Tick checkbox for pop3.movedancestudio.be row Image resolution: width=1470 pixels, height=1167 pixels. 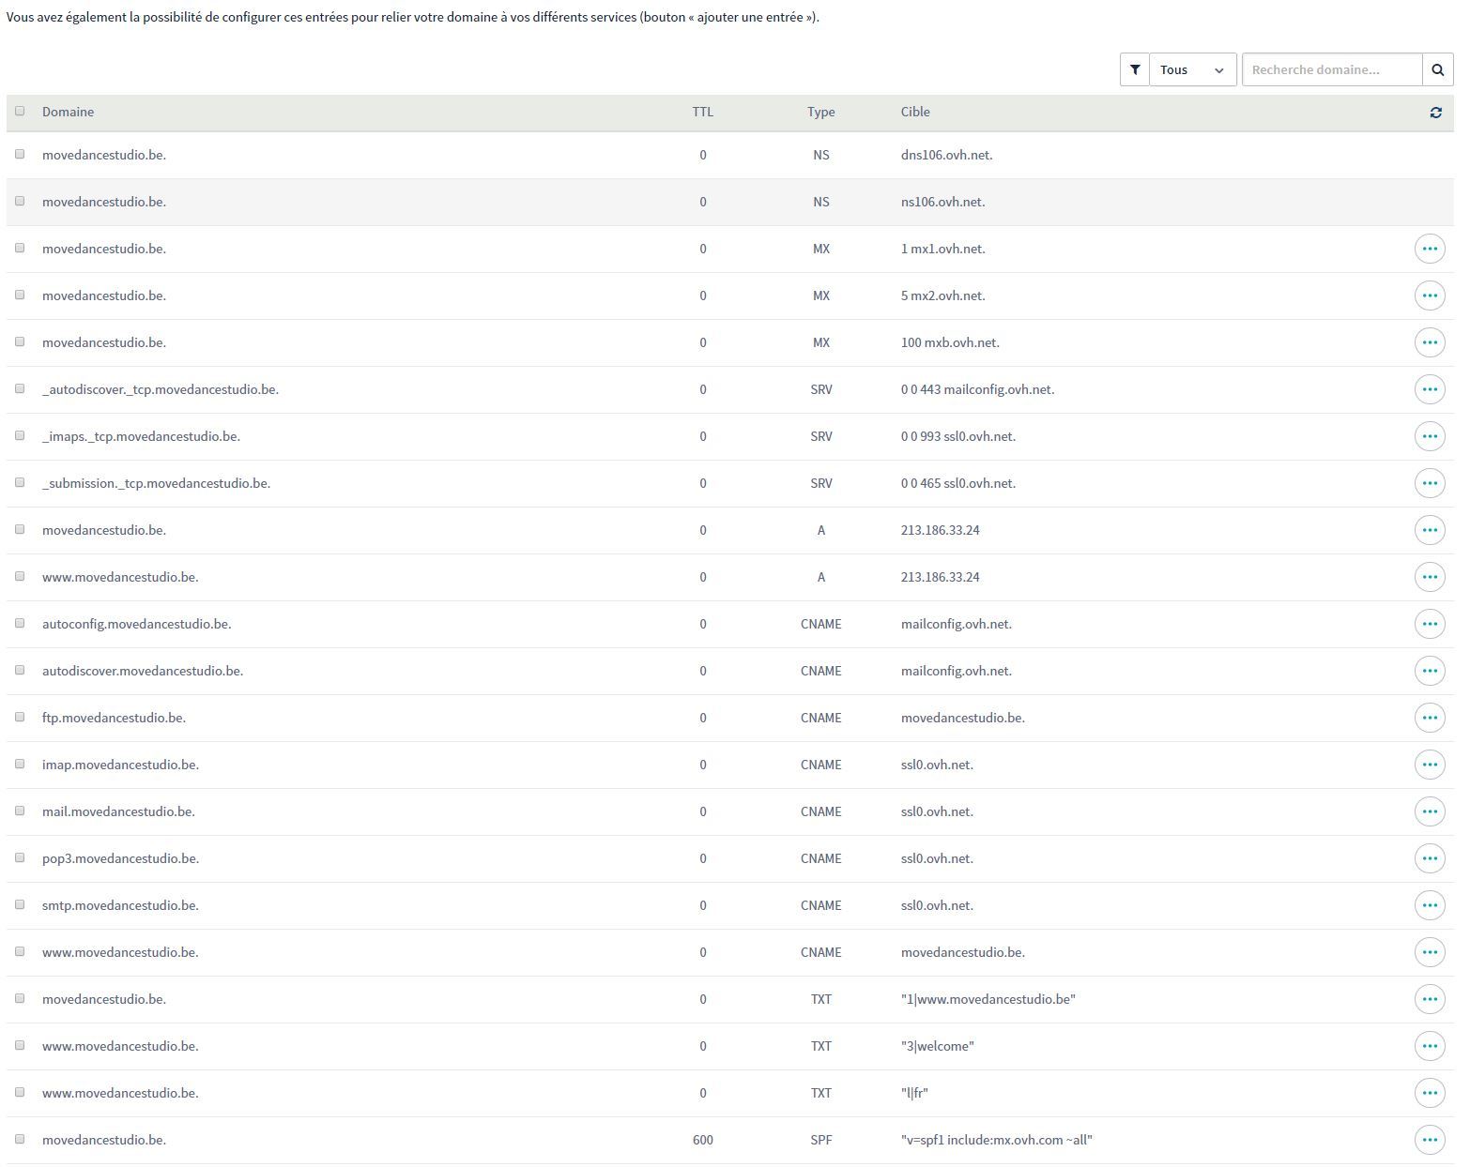click(20, 857)
